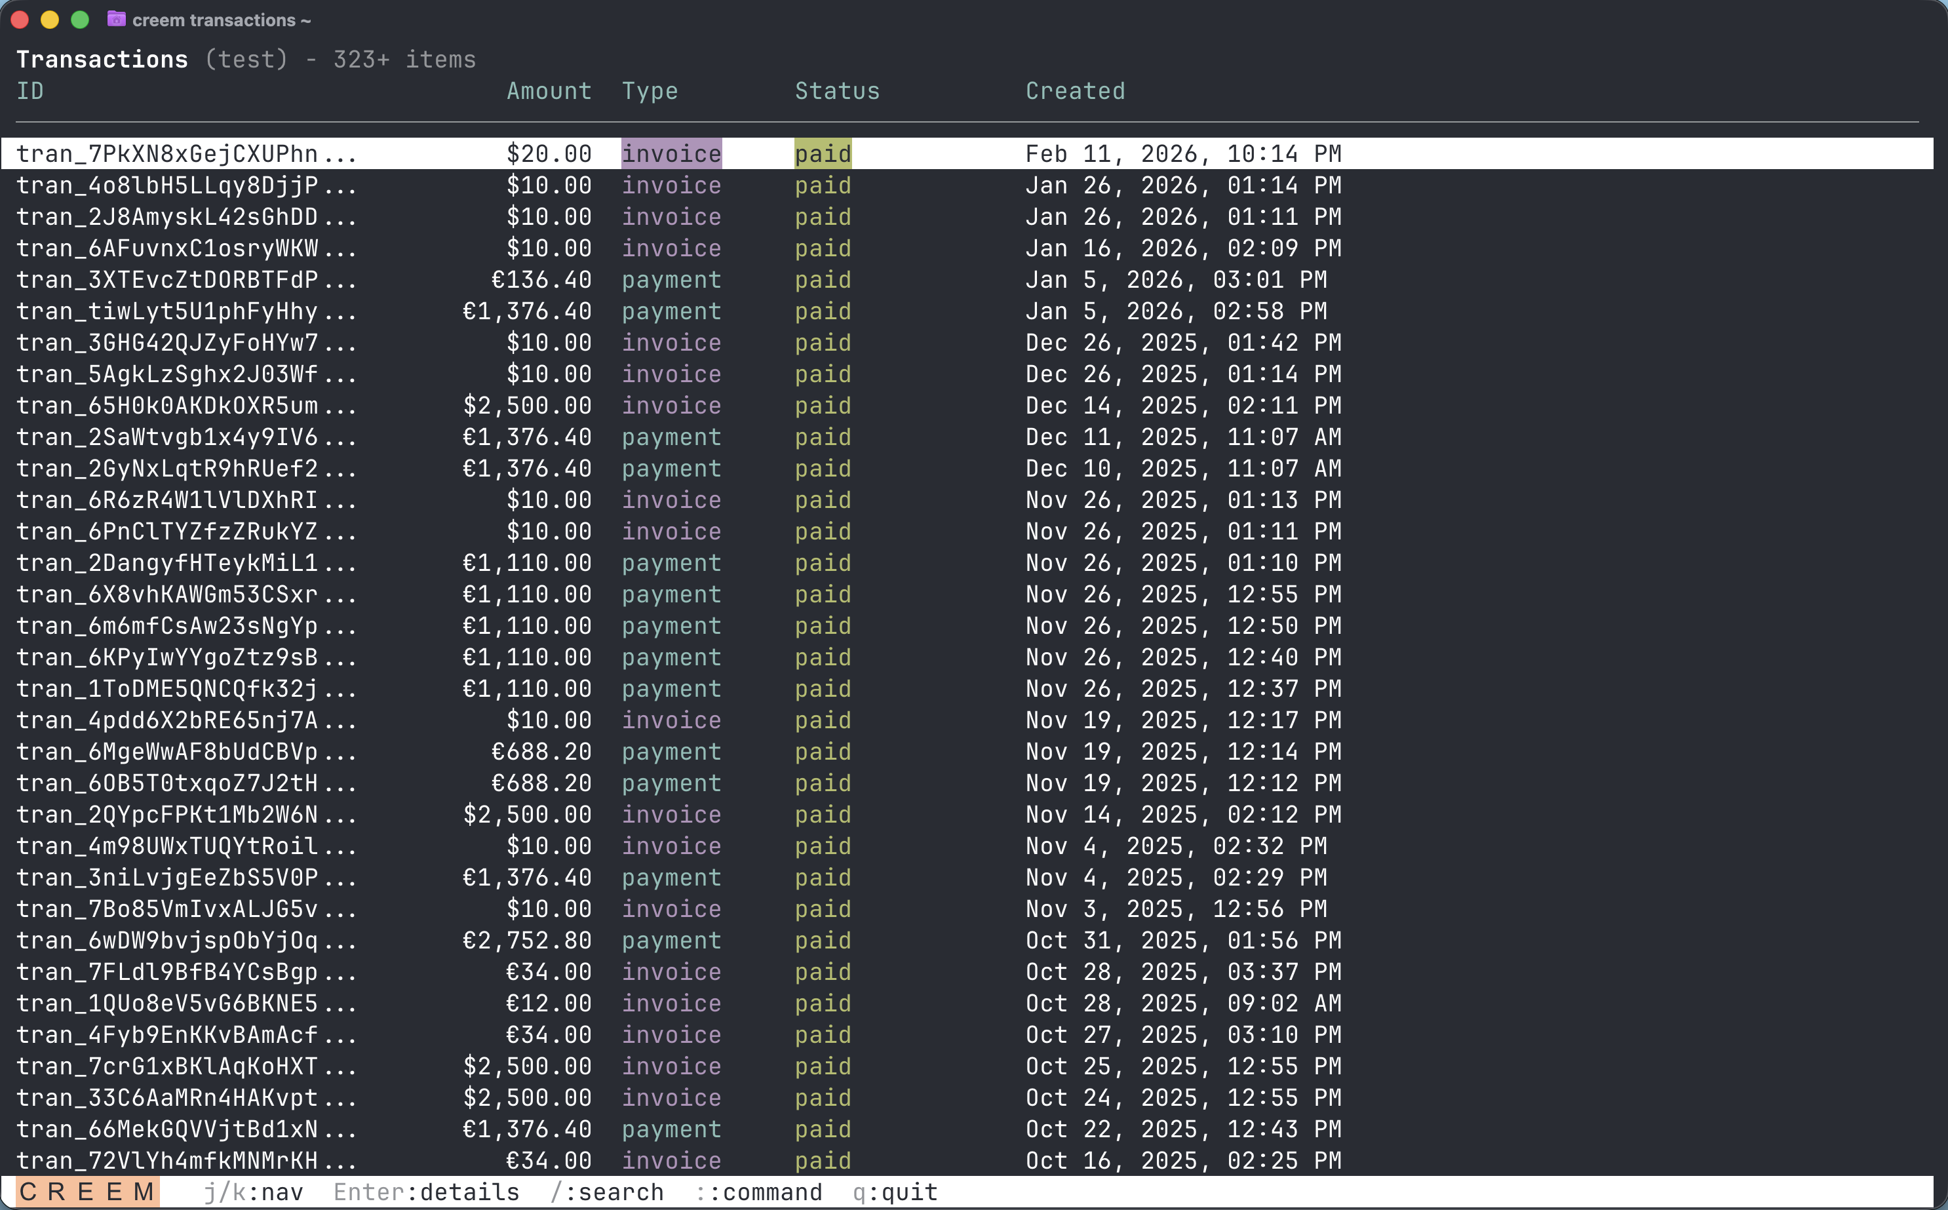
Task: Select transaction tran_7PkXN8xGejCXUPhn
Action: pos(967,153)
